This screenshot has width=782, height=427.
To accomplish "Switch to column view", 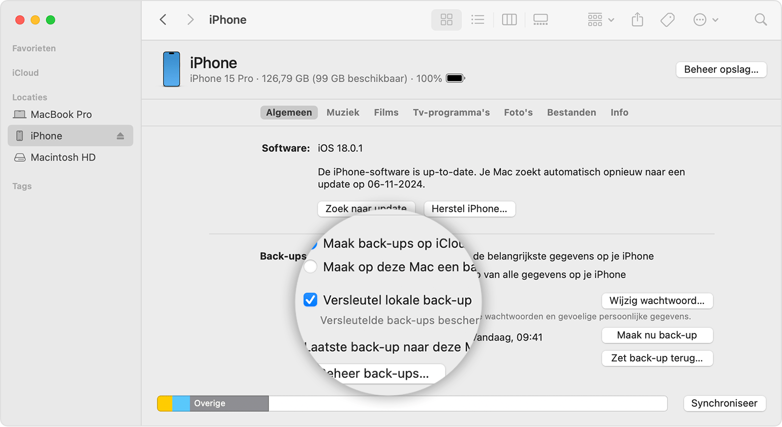I will pyautogui.click(x=509, y=20).
